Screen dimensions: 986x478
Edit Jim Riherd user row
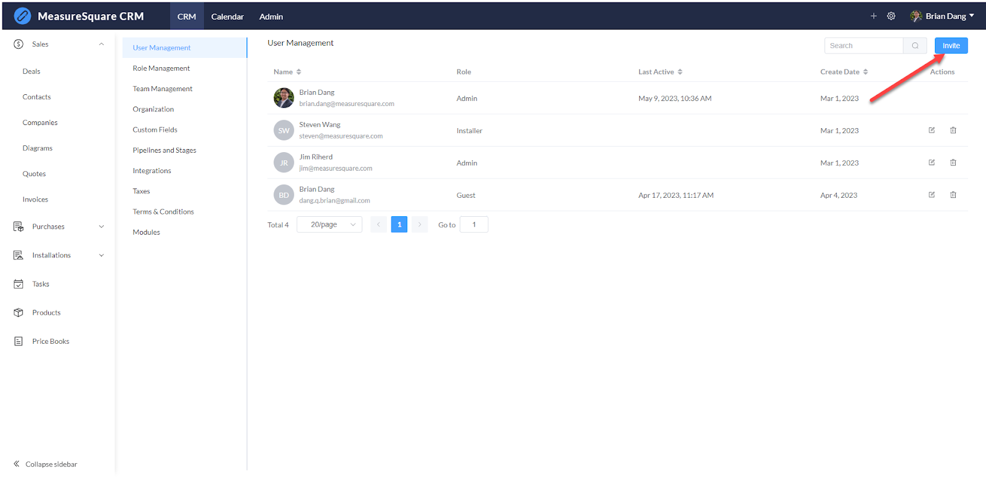[932, 163]
